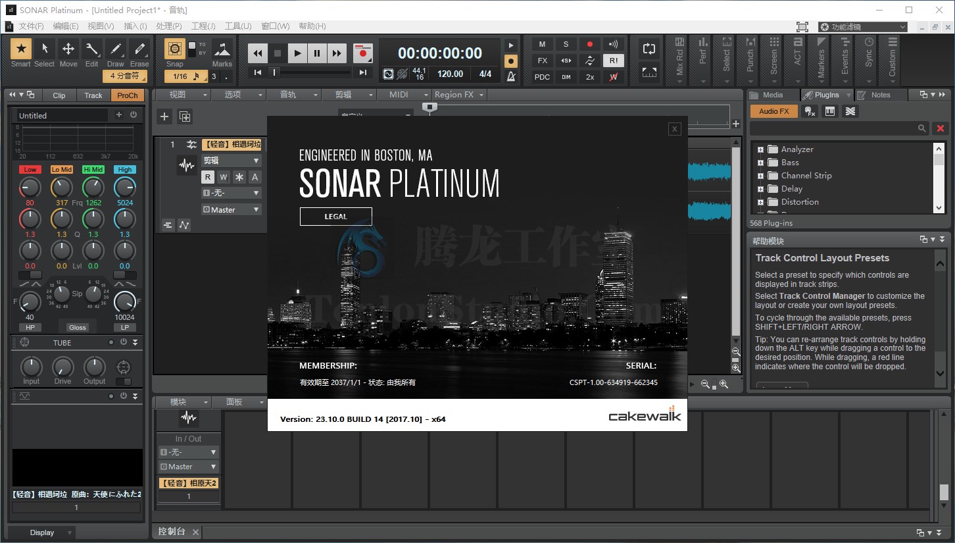Toggle track 1 Write automation W
The image size is (955, 543).
point(224,177)
